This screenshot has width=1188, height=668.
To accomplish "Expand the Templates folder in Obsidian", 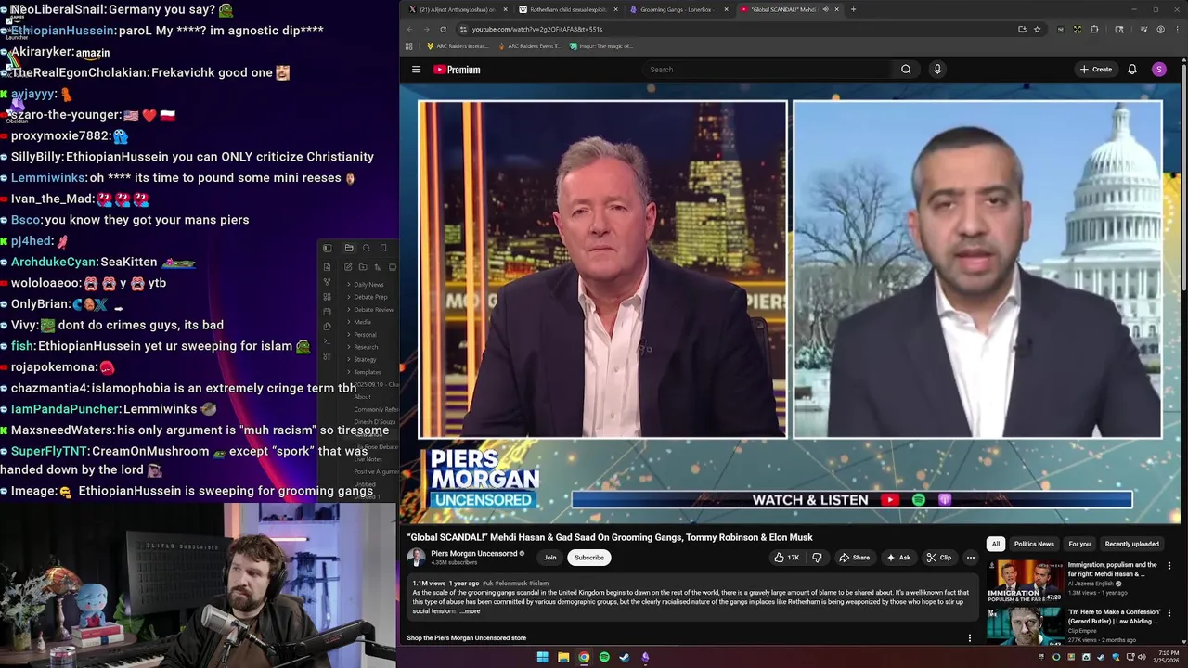I will pos(368,372).
